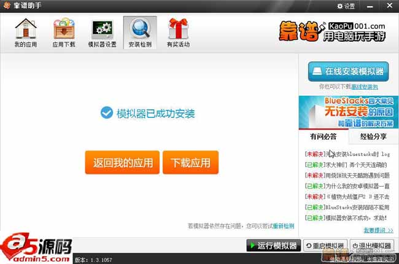
Task: Click blue checkmark success icon
Action: pyautogui.click(x=107, y=112)
